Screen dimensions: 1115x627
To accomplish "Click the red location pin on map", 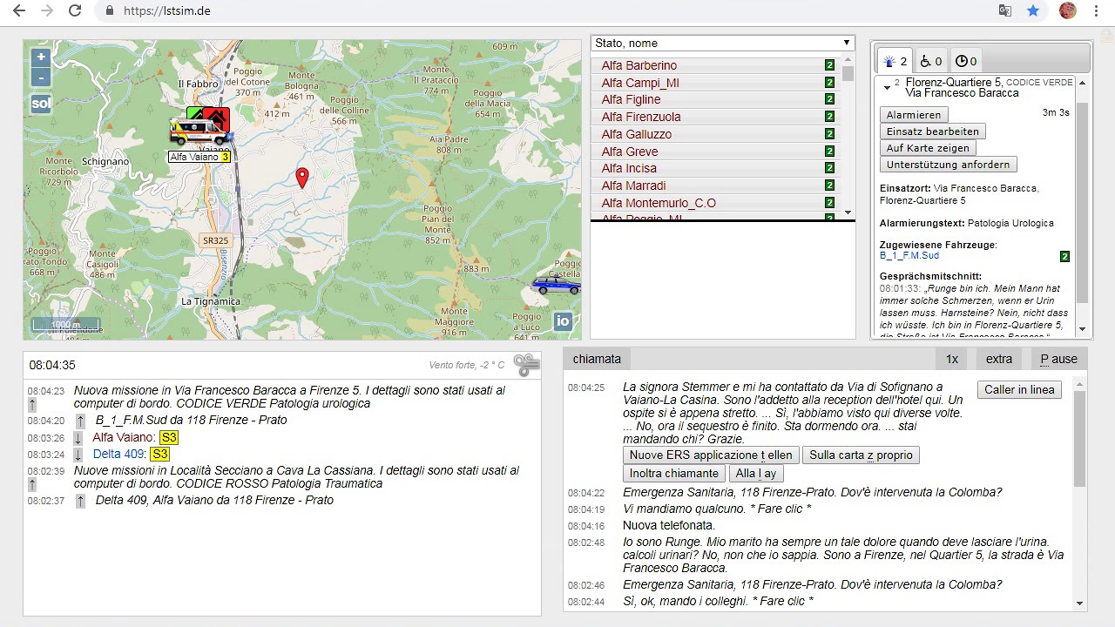I will point(302,179).
